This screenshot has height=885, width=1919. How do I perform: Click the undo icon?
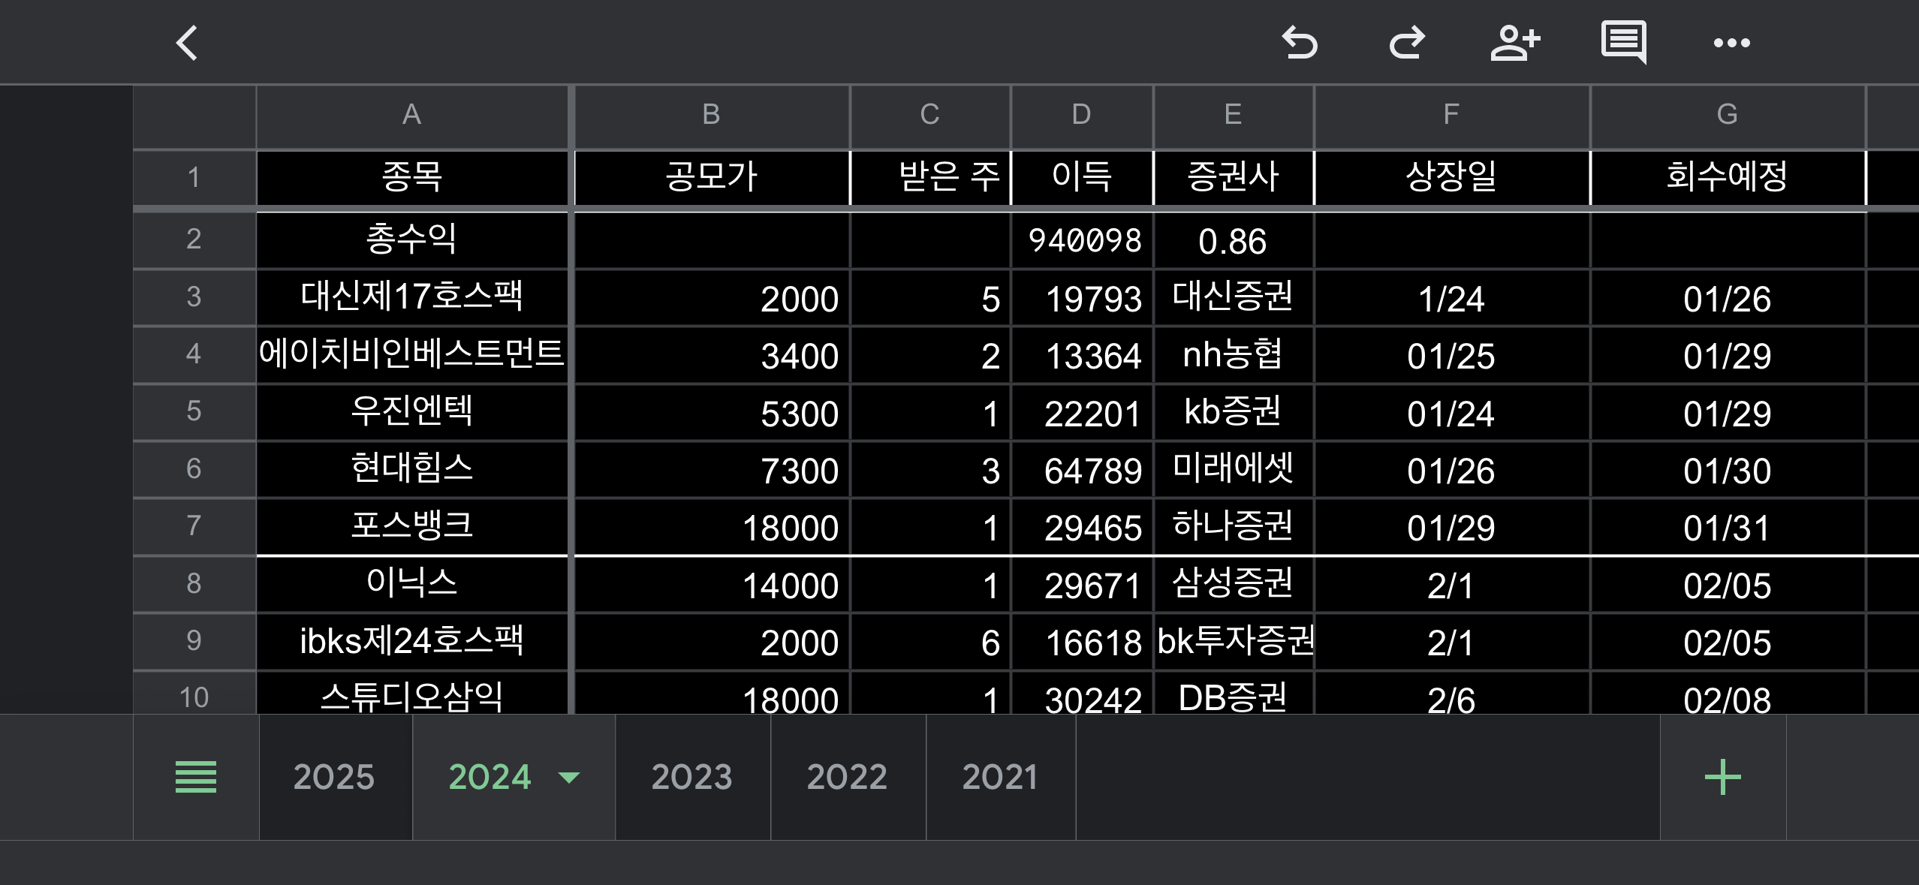point(1300,43)
